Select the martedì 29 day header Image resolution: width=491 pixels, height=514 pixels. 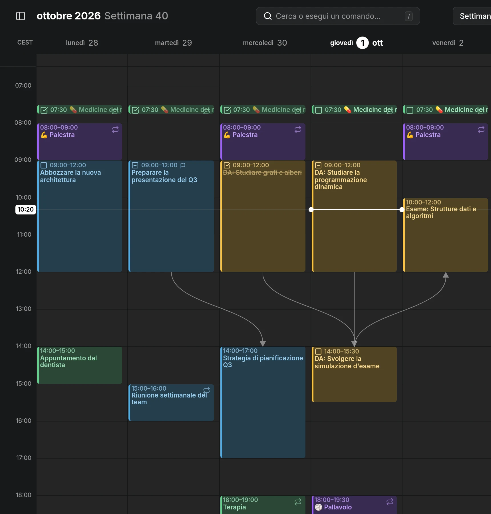coord(173,43)
